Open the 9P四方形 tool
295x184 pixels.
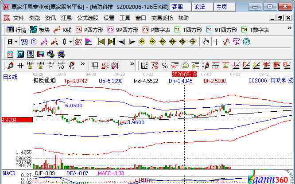[123, 30]
